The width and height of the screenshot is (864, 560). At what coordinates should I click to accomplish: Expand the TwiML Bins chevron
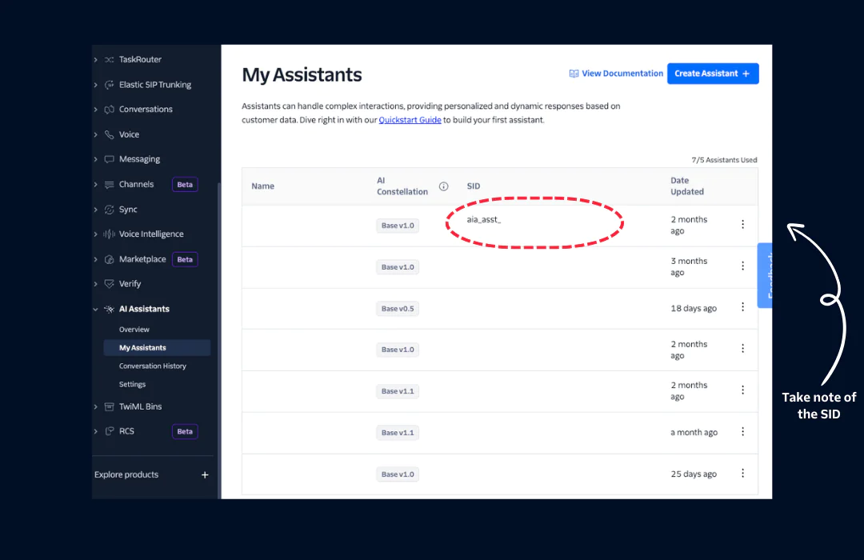96,406
